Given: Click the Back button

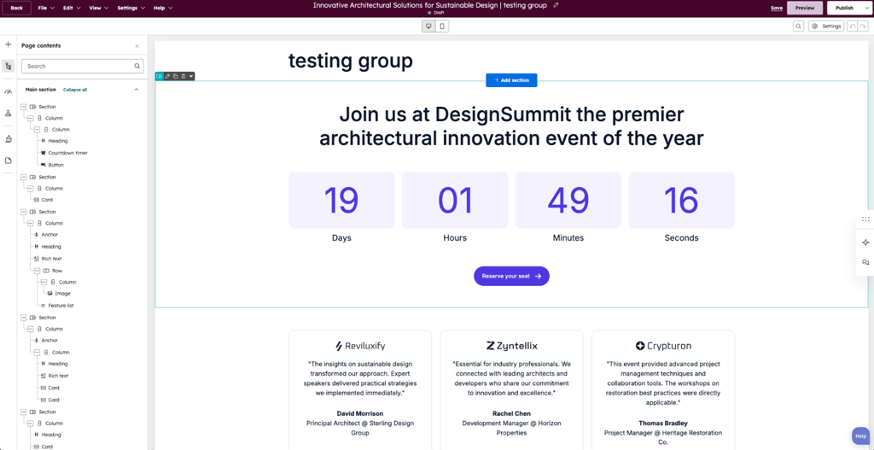Looking at the screenshot, I should pyautogui.click(x=17, y=8).
